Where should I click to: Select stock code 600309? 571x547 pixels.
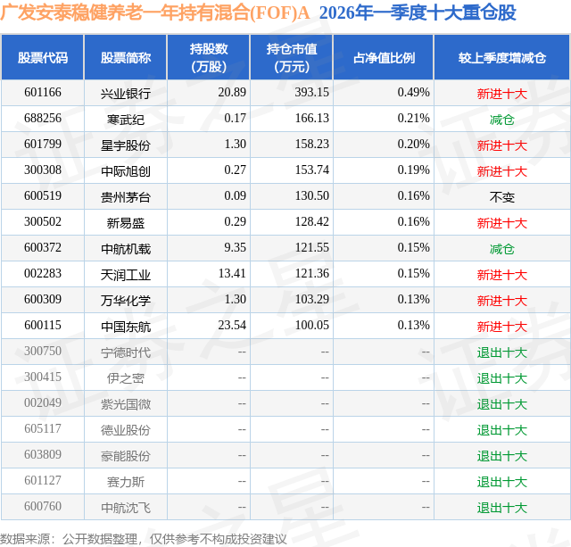click(x=43, y=299)
